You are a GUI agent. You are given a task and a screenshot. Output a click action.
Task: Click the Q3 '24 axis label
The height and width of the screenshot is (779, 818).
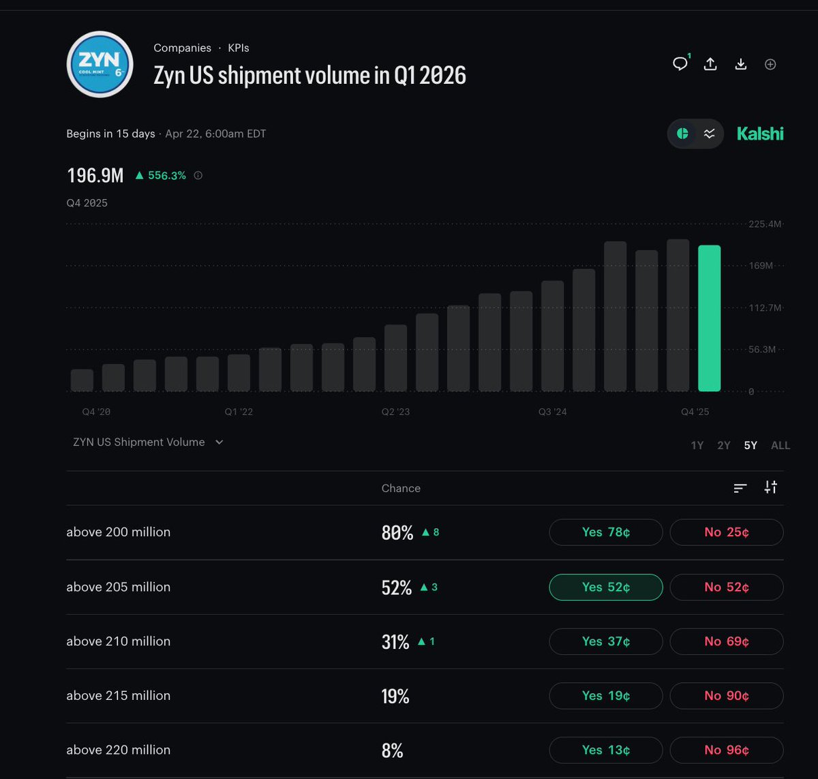(552, 412)
